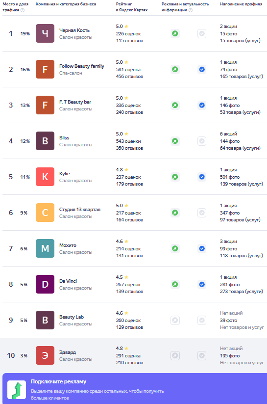Open the Мохито salon name link
The image size is (267, 404).
click(68, 245)
